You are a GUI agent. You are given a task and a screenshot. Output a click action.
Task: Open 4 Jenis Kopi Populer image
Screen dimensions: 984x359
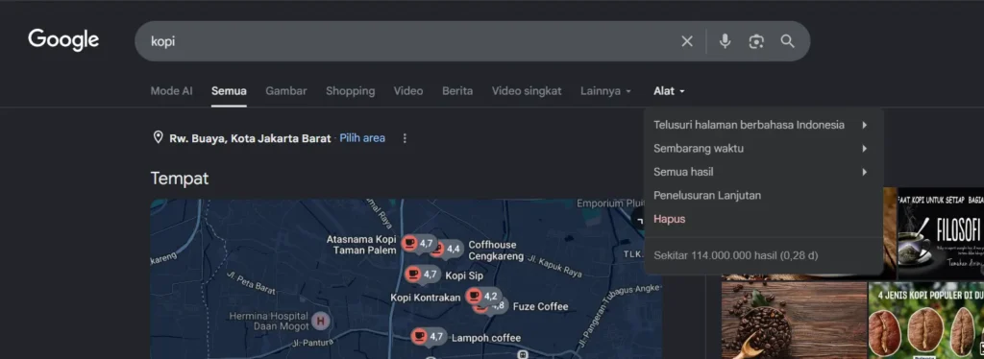click(x=926, y=321)
